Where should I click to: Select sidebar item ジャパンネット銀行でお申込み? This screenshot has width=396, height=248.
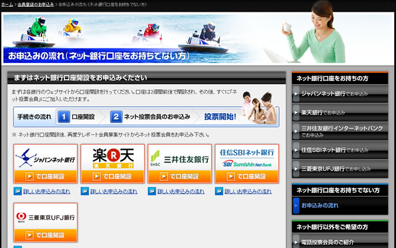coord(340,93)
